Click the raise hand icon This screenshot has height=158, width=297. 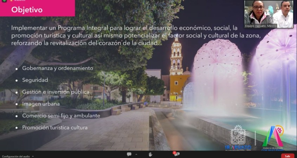[150, 154]
